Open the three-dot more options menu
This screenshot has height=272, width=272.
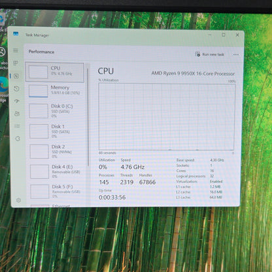click(235, 54)
